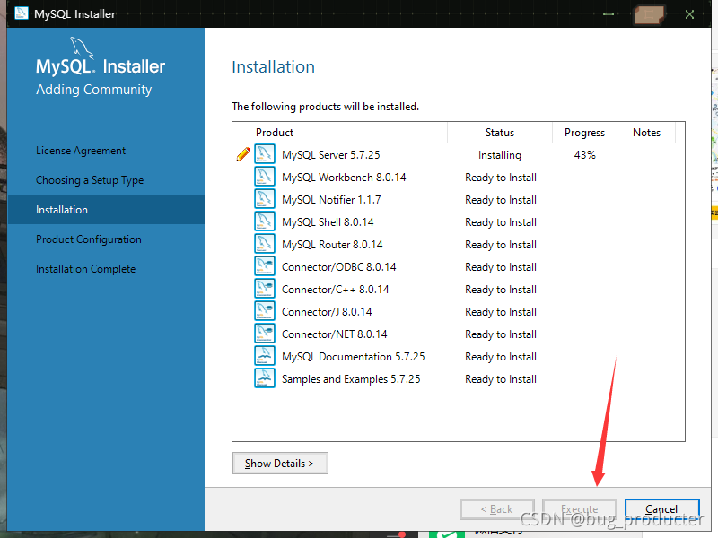The image size is (718, 538).
Task: Click the Connector/C++ 8.0.14 product icon
Action: tap(265, 288)
